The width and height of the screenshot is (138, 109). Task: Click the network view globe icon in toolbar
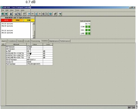(x=50, y=14)
